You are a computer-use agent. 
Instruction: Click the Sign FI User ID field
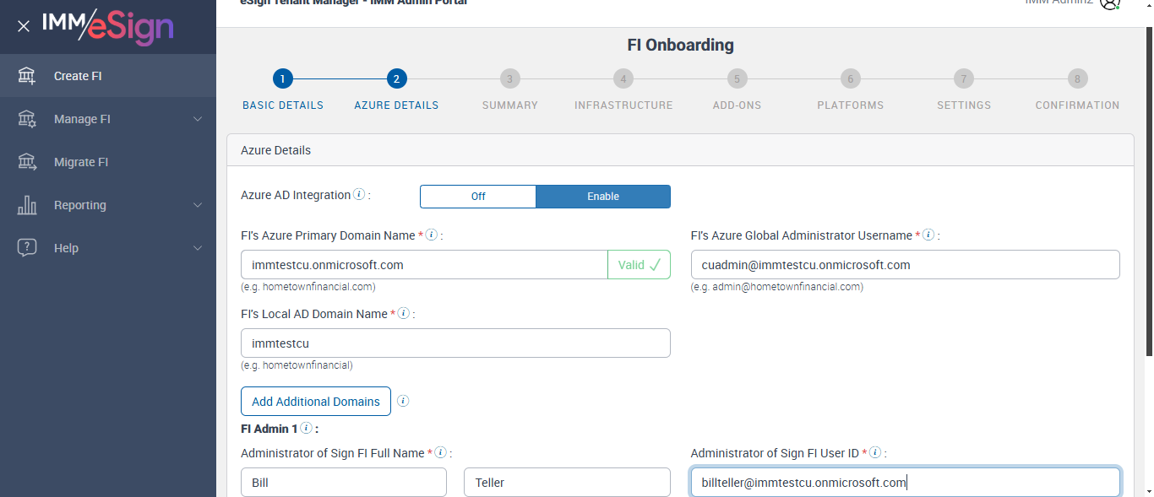coord(905,483)
